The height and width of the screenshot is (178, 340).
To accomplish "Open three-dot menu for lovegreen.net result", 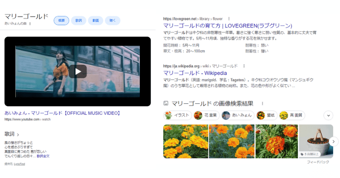I will (229, 19).
